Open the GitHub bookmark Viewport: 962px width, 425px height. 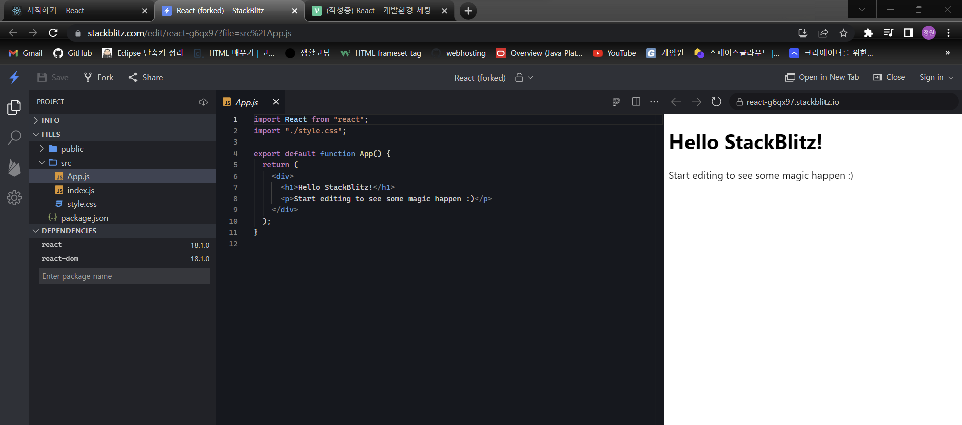[x=73, y=53]
